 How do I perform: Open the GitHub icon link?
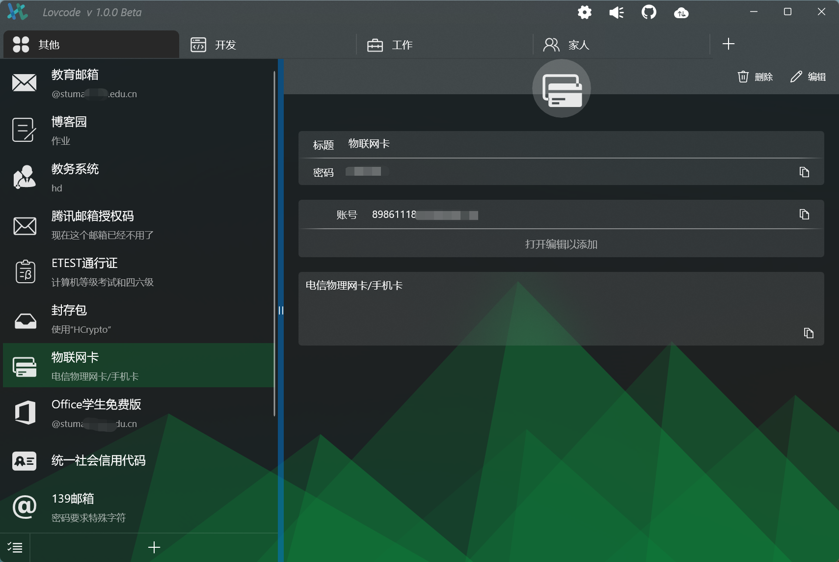[649, 12]
